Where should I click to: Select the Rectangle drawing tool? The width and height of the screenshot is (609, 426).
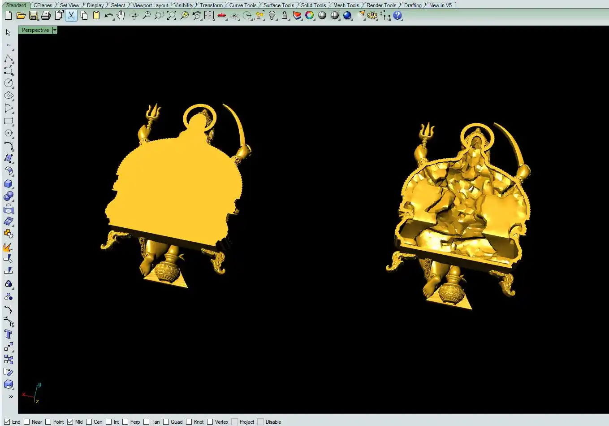9,121
